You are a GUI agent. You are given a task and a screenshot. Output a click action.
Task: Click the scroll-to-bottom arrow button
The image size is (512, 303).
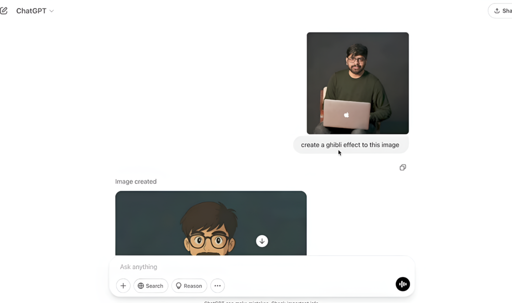[262, 241]
